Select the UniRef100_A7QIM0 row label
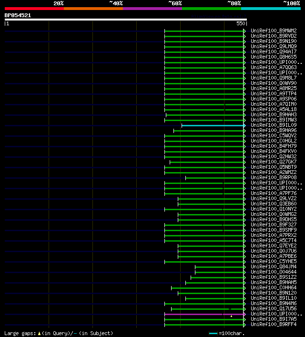305x337 pixels. (274, 104)
